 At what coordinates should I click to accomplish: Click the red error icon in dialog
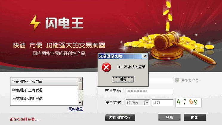(x=106, y=67)
